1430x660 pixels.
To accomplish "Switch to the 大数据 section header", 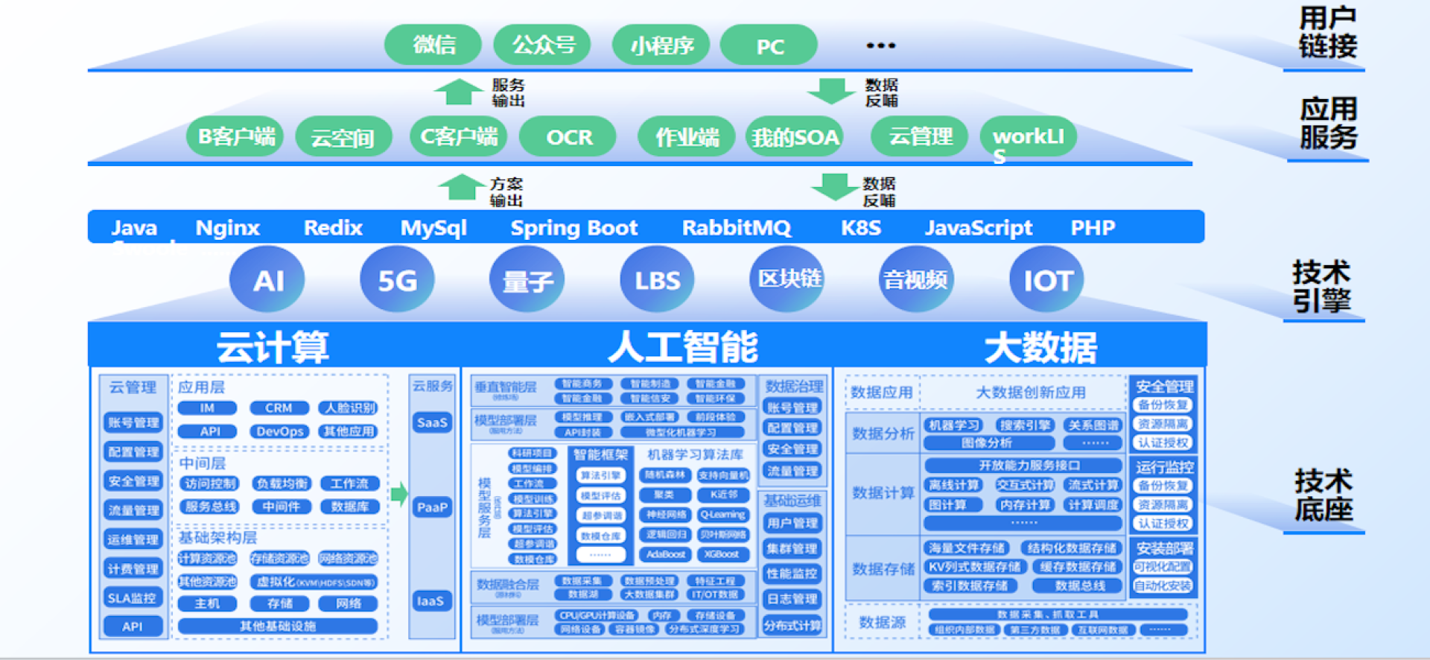I will [1040, 346].
